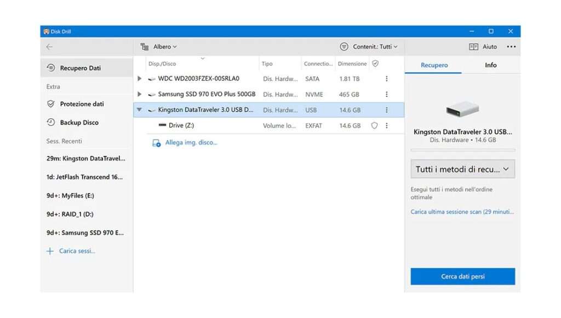Screen dimensions: 561x318
Task: Toggle protection shield for Drive (Z:)
Action: (x=374, y=125)
